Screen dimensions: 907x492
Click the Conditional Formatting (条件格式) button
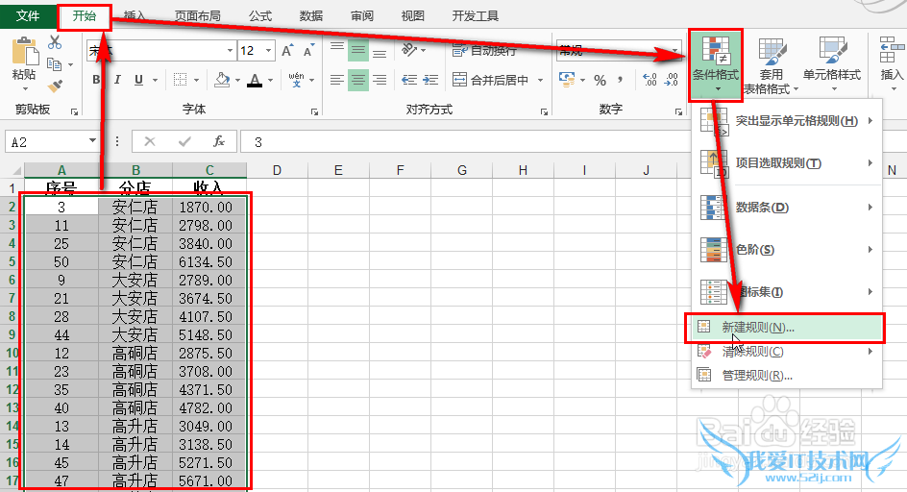[x=716, y=65]
